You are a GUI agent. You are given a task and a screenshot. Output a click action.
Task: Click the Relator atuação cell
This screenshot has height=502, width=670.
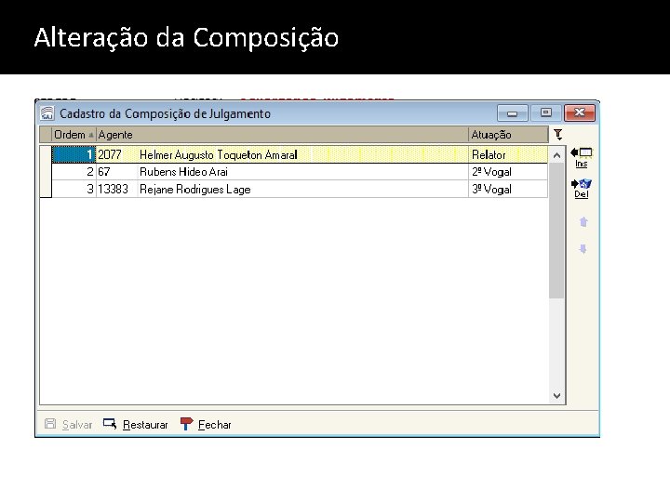(508, 154)
